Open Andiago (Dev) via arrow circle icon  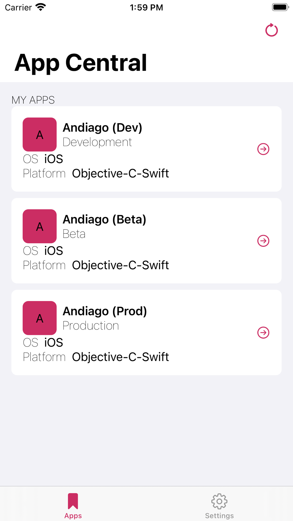[263, 149]
